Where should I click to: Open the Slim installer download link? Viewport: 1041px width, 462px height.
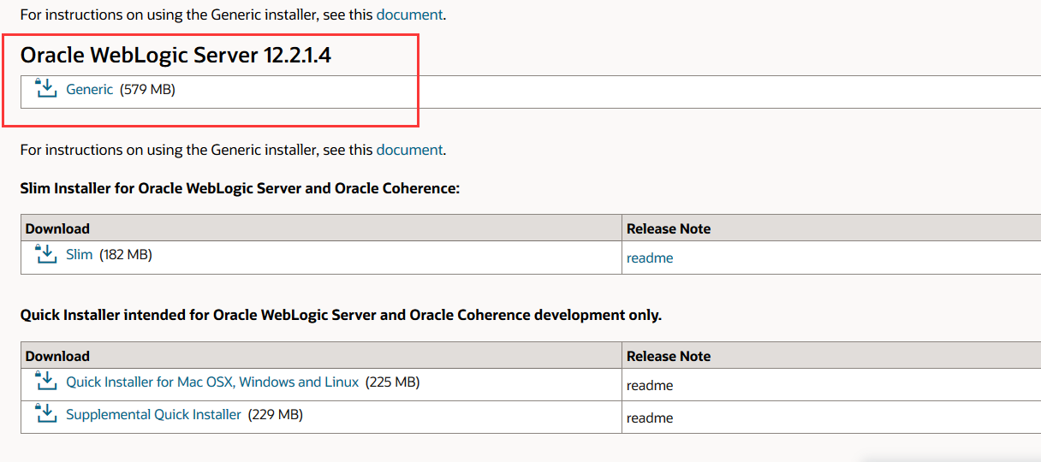pyautogui.click(x=79, y=255)
